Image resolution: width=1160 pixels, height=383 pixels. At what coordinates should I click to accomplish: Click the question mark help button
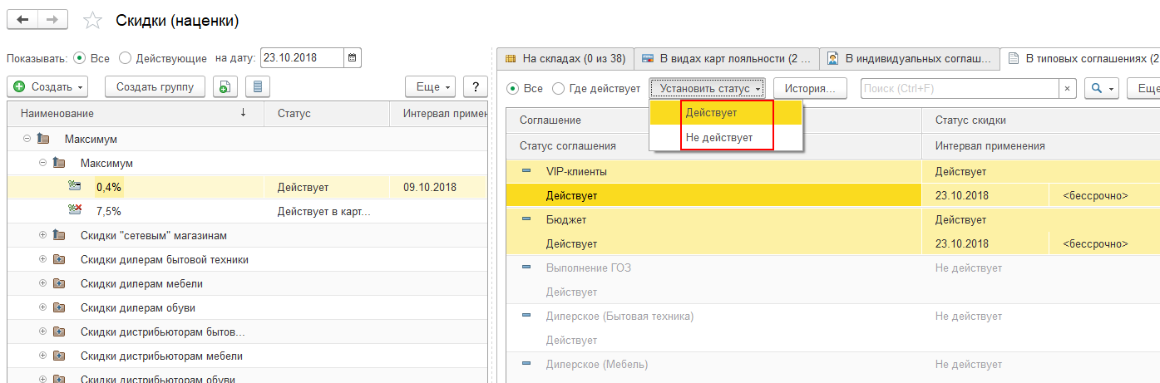pos(475,86)
